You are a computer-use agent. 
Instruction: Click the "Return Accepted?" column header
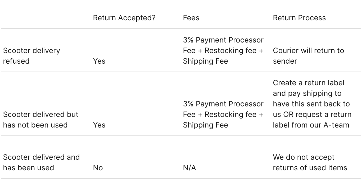(124, 18)
